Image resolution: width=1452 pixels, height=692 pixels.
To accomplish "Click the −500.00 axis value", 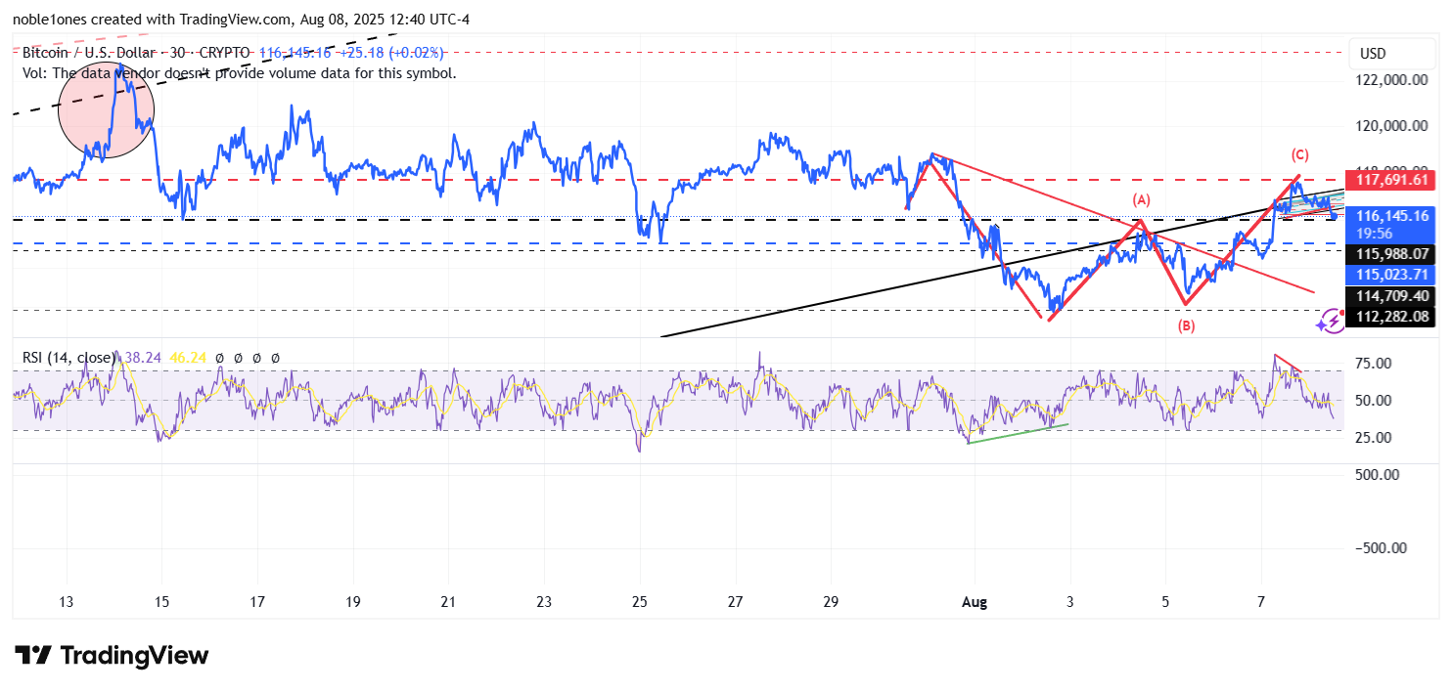I will [1380, 548].
